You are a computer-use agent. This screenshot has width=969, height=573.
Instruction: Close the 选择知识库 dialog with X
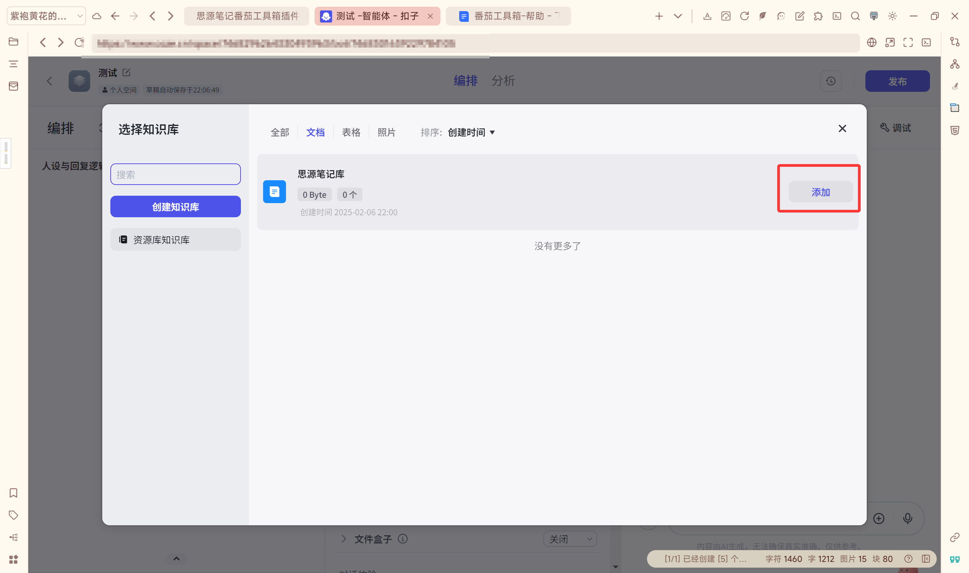point(842,128)
